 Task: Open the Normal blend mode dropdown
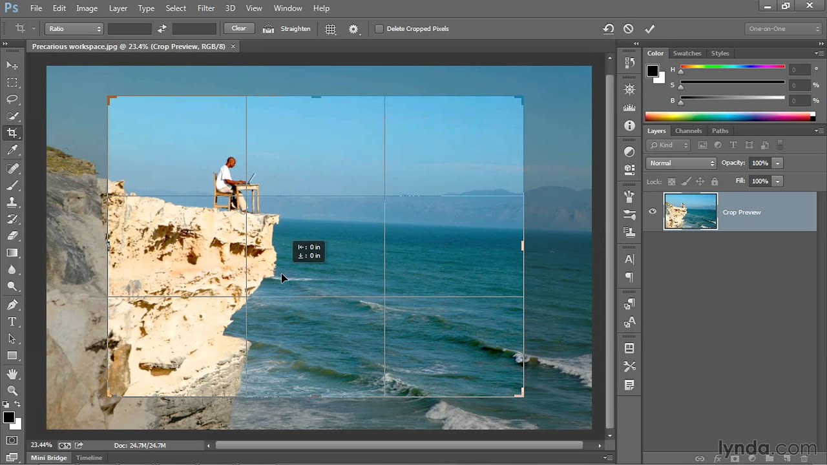pos(681,163)
